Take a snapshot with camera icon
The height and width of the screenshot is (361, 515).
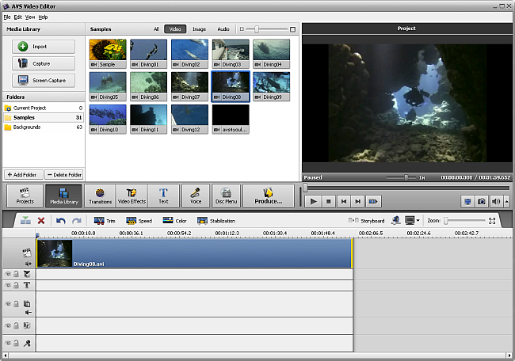pyautogui.click(x=482, y=201)
